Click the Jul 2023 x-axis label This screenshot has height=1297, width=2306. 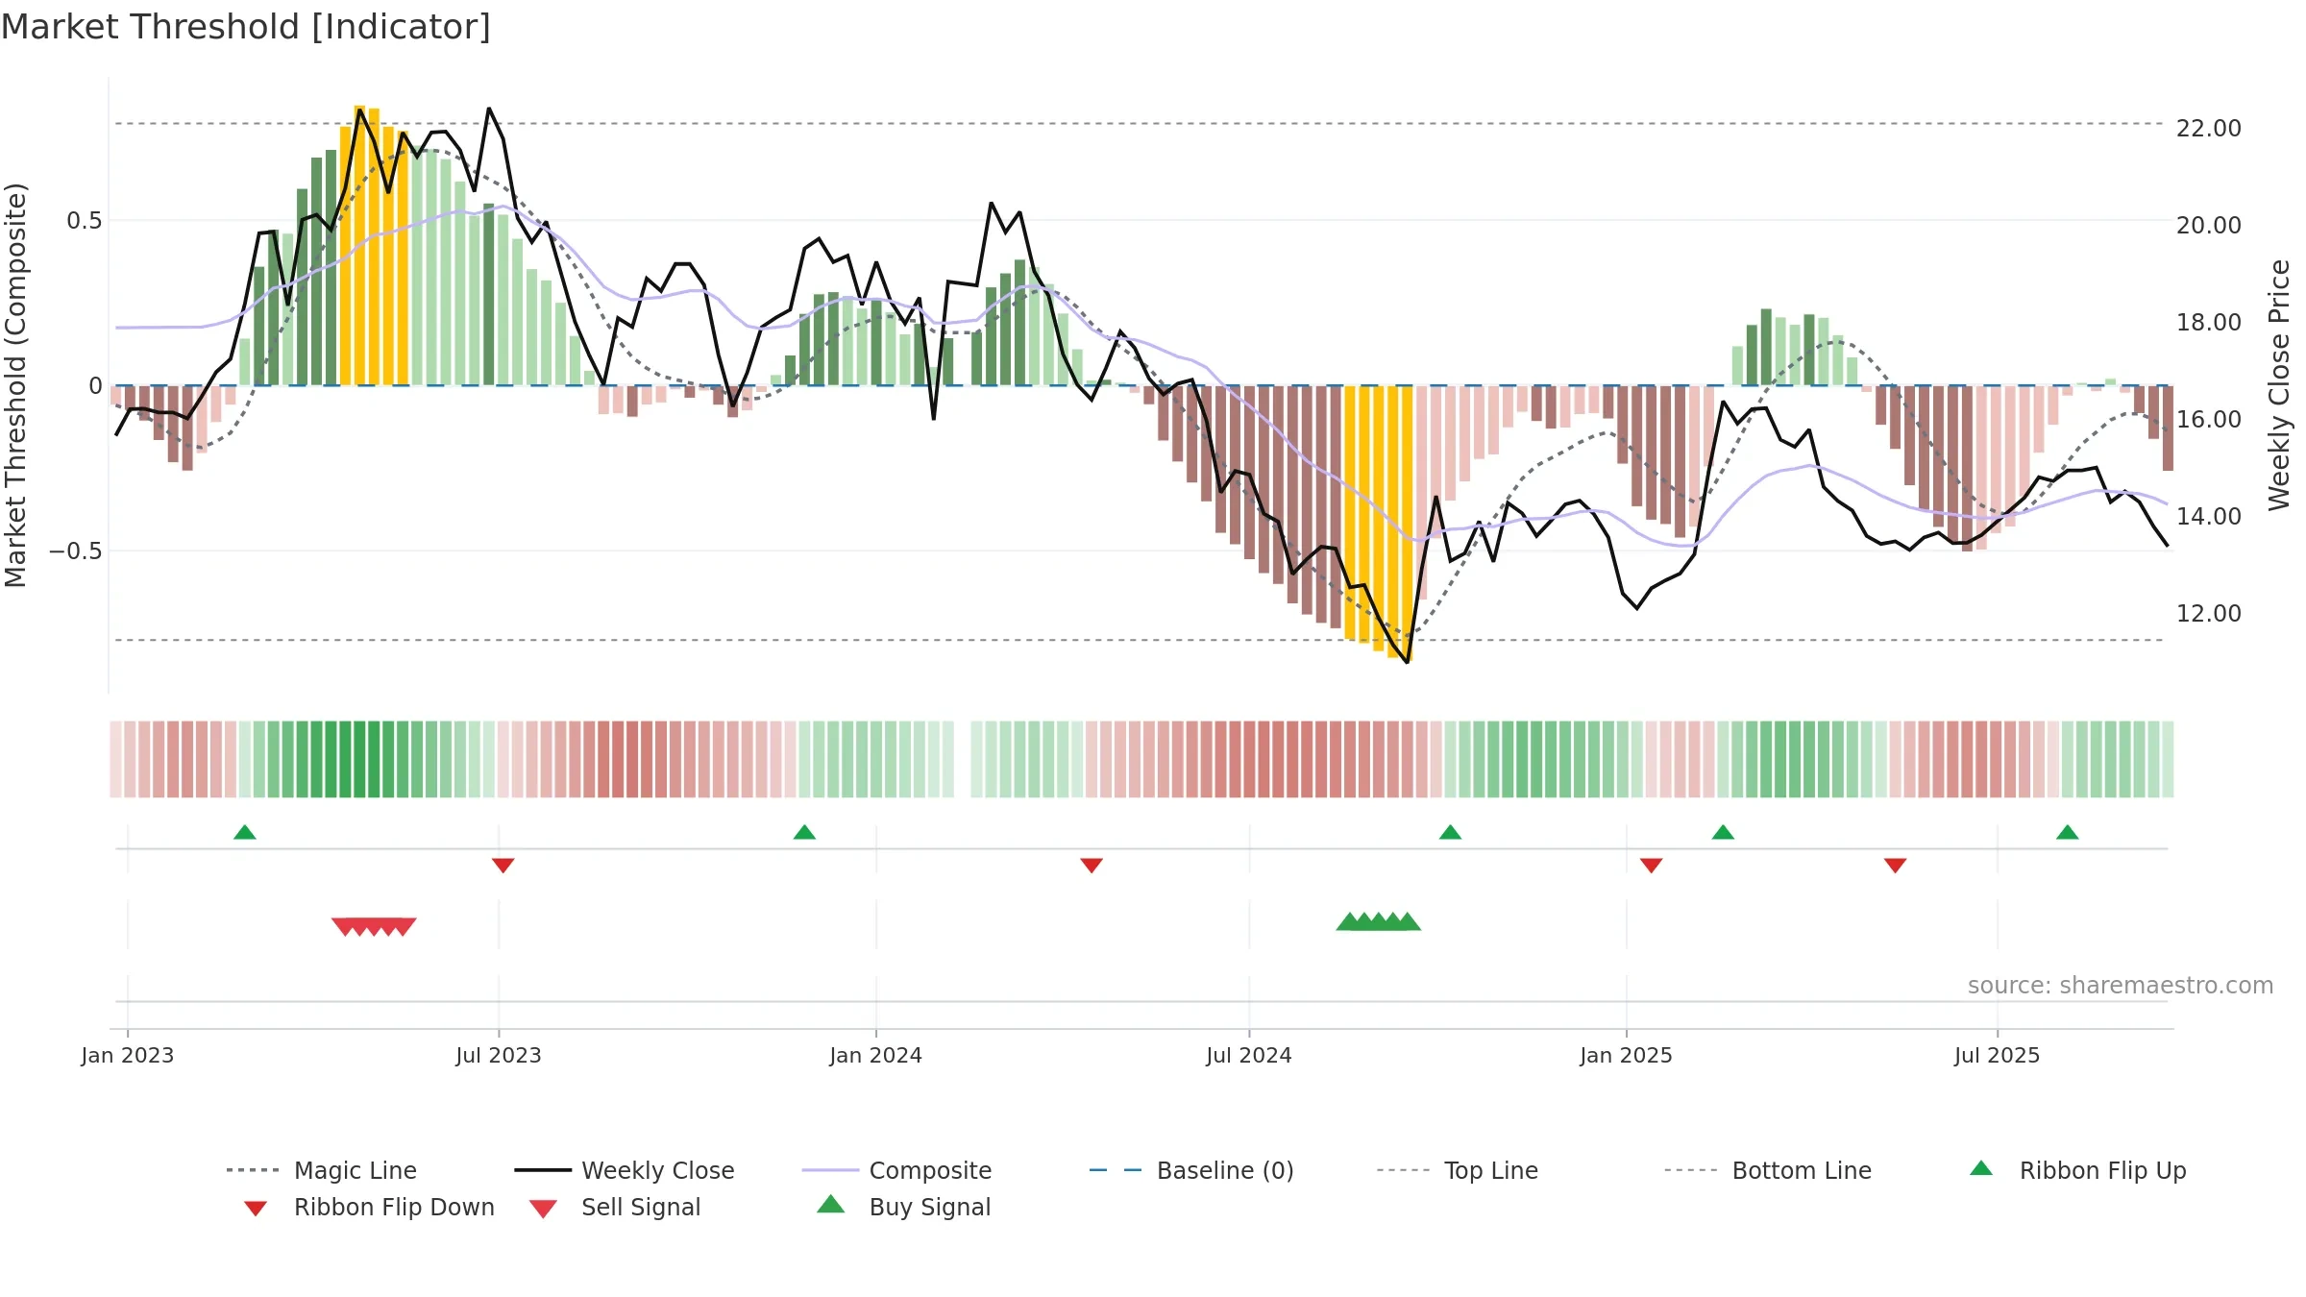[x=499, y=1056]
